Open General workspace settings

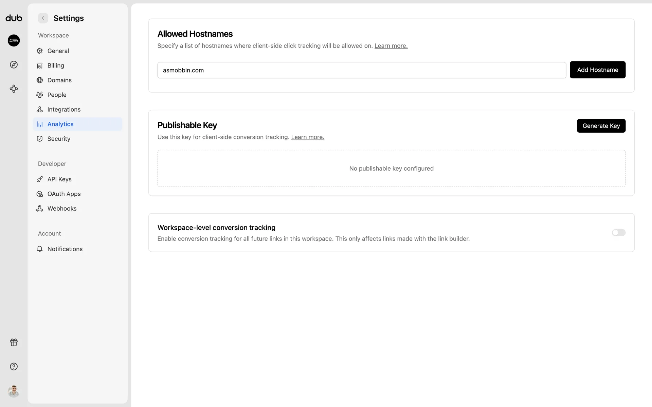[58, 51]
